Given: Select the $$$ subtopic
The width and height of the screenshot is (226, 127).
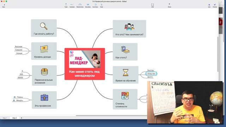Looking at the screenshot, I should pos(21,74).
